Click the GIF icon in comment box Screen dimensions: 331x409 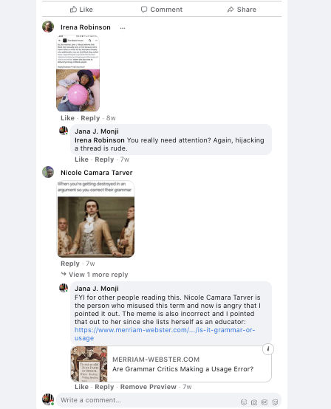coord(265,402)
